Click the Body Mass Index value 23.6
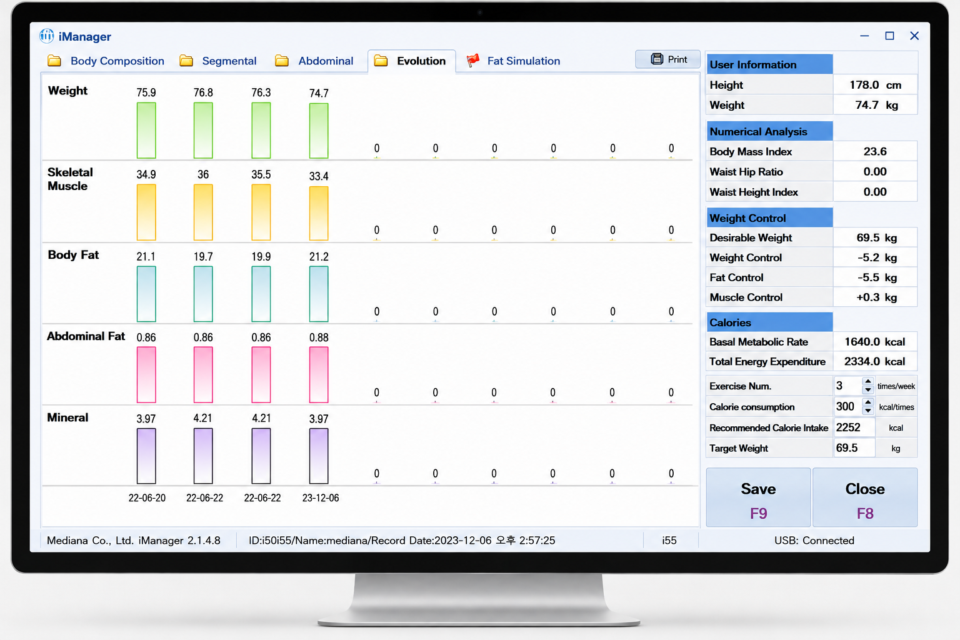This screenshot has height=640, width=960. click(x=875, y=151)
